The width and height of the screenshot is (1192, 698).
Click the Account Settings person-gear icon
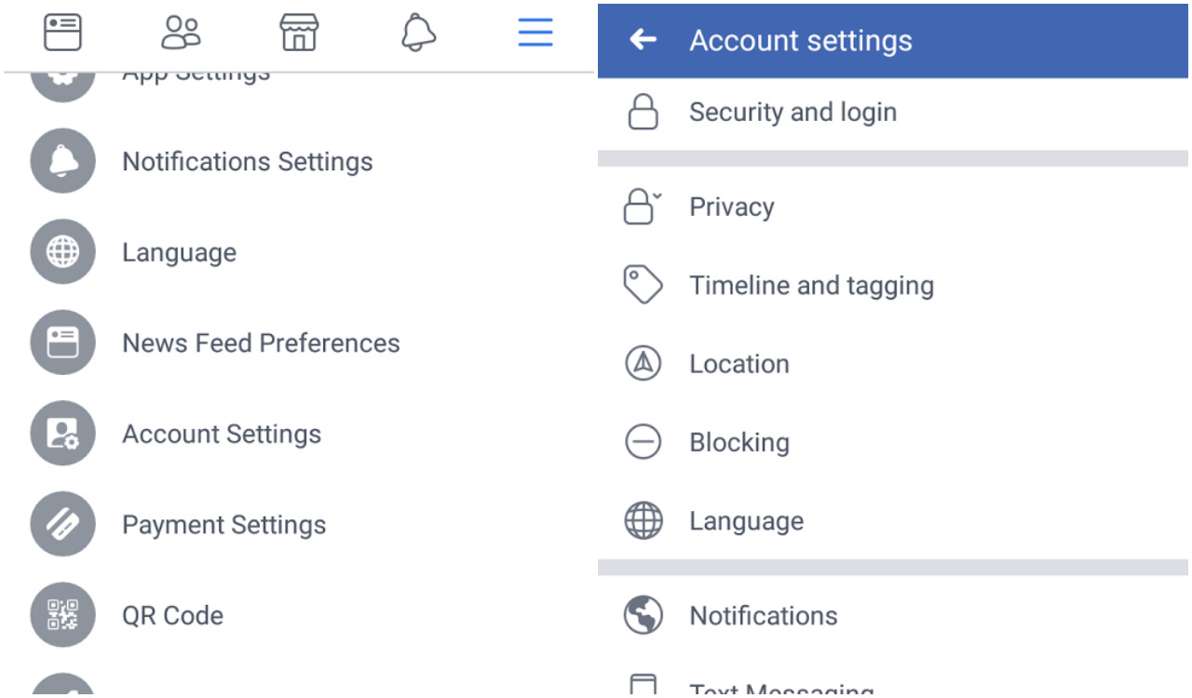click(x=63, y=434)
